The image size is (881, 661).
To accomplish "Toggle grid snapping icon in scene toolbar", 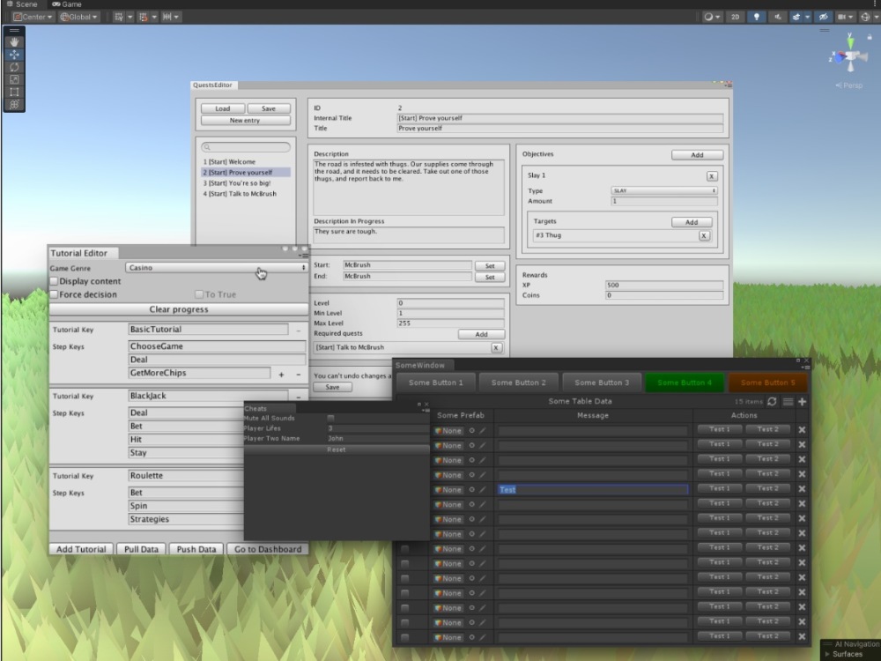I will pos(119,17).
